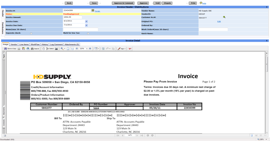Click the copy pages icon in PDF toolbar
Screen dimensions: 270x141
[113, 49]
